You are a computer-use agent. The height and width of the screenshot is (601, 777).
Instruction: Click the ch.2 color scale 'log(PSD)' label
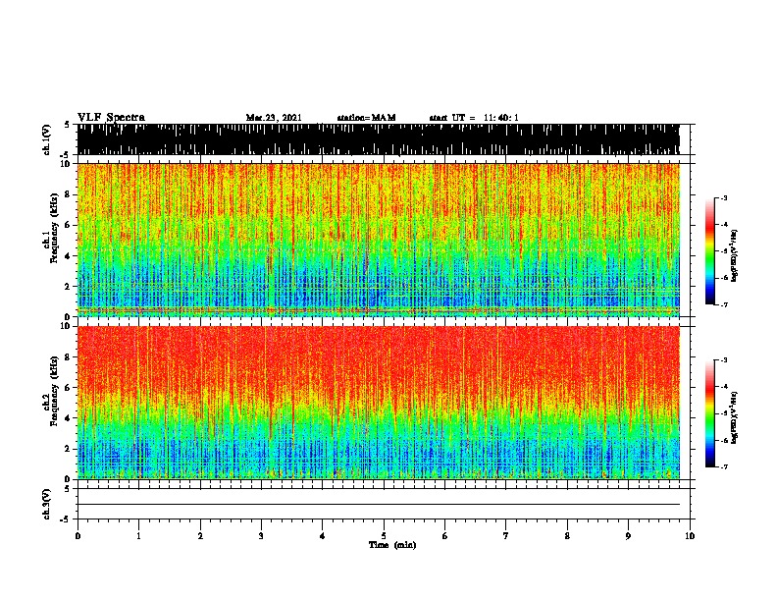click(x=735, y=417)
